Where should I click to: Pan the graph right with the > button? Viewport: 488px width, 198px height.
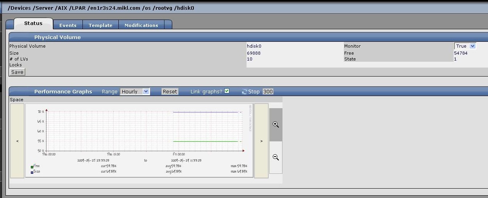pos(261,141)
